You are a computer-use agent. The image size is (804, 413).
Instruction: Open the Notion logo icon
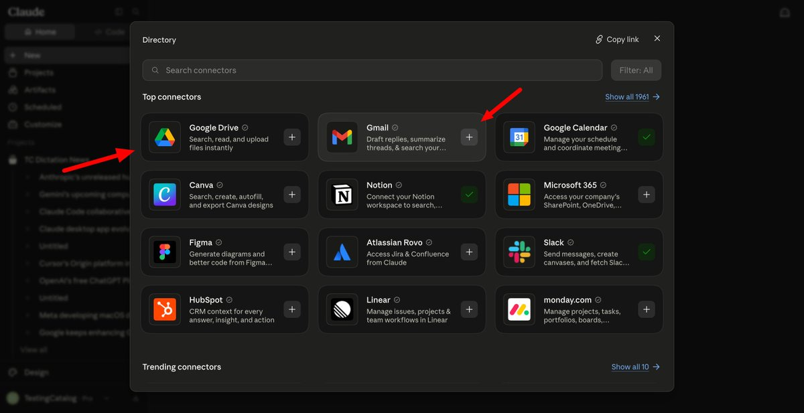(342, 195)
